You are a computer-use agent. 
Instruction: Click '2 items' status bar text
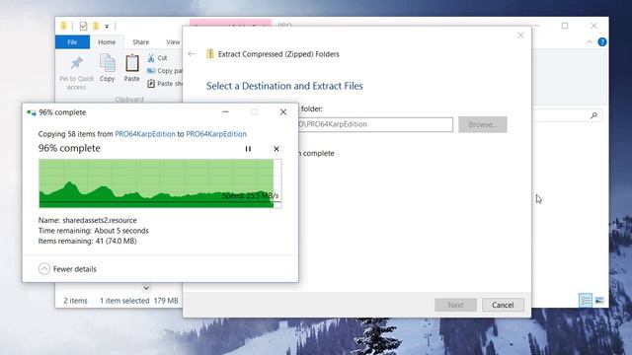(x=75, y=301)
